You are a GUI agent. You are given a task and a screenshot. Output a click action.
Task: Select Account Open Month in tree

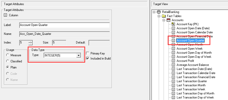coord(190,45)
